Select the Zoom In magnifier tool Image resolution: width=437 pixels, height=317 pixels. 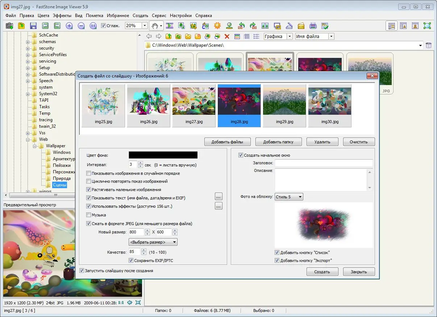click(x=69, y=26)
